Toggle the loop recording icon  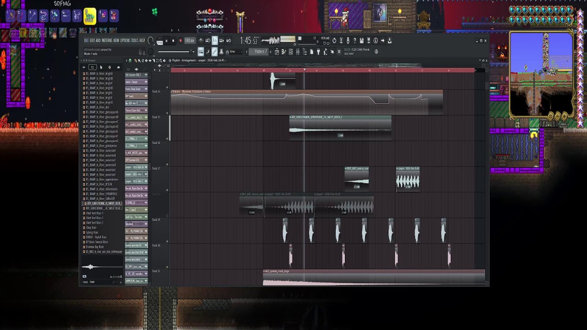point(228,40)
